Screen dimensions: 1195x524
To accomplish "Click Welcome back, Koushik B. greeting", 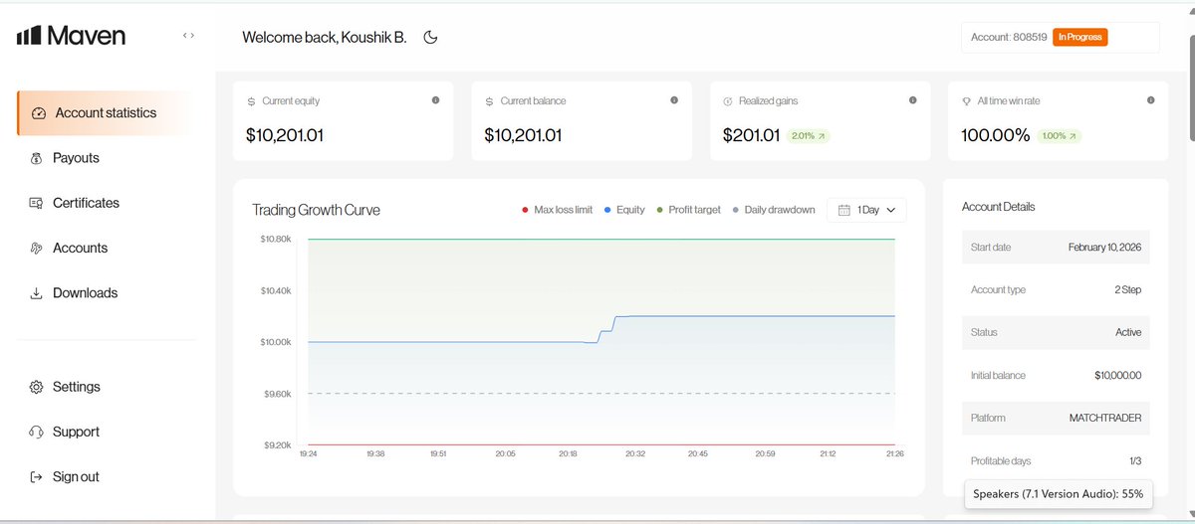I will point(325,37).
